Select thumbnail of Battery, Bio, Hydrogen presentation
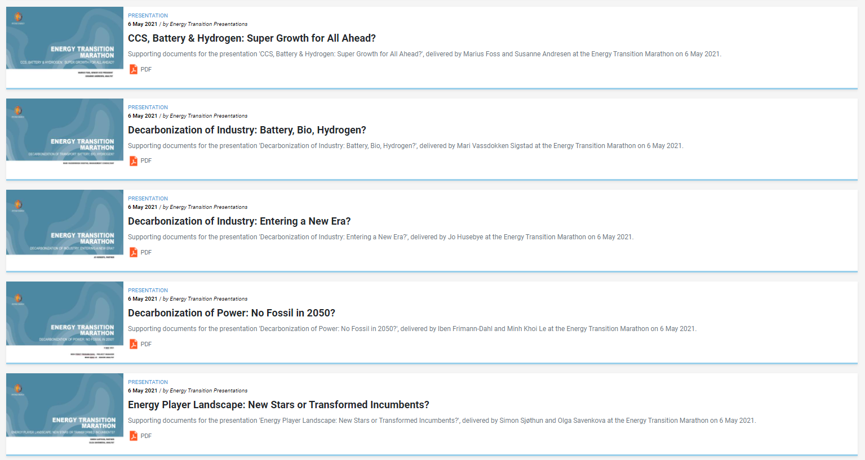The image size is (865, 460). [65, 138]
